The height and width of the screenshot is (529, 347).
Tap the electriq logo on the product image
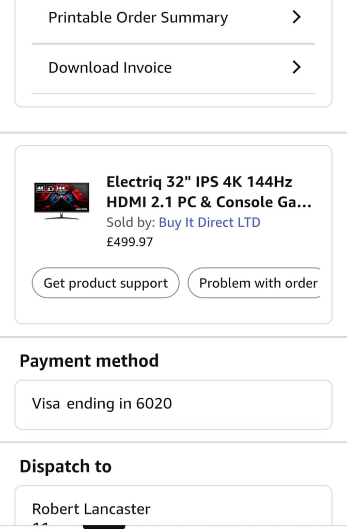click(81, 209)
